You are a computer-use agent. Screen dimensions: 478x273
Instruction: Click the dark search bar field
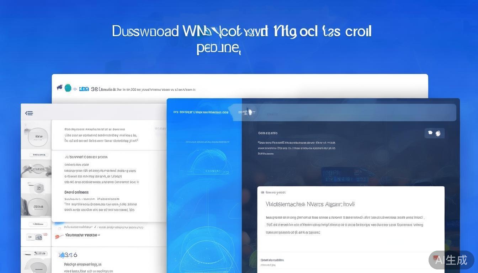click(349, 113)
